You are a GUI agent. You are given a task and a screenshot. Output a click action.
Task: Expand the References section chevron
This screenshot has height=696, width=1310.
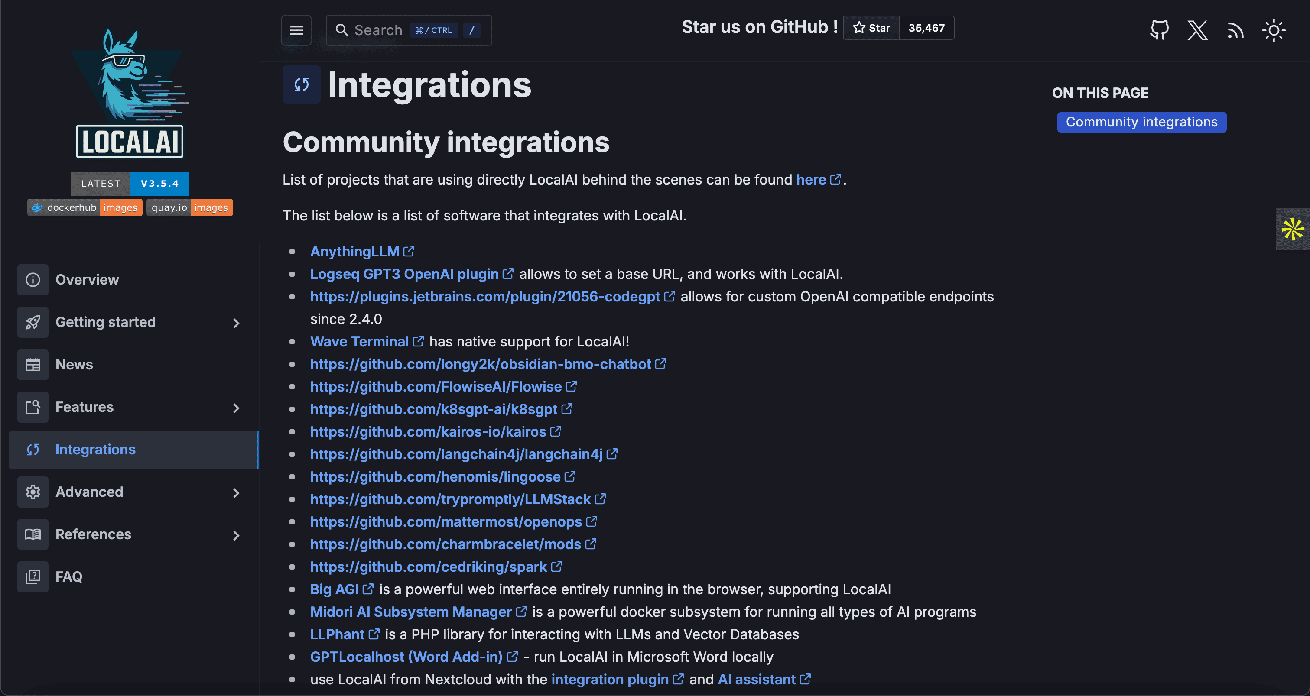coord(236,535)
